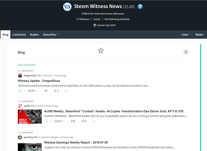The image size is (207, 151).
Task: Click Actifit excerpt beginning Another Weekend
Action: point(116,116)
